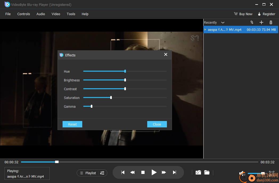Open the Tools menu
This screenshot has height=183, width=279.
click(71, 14)
